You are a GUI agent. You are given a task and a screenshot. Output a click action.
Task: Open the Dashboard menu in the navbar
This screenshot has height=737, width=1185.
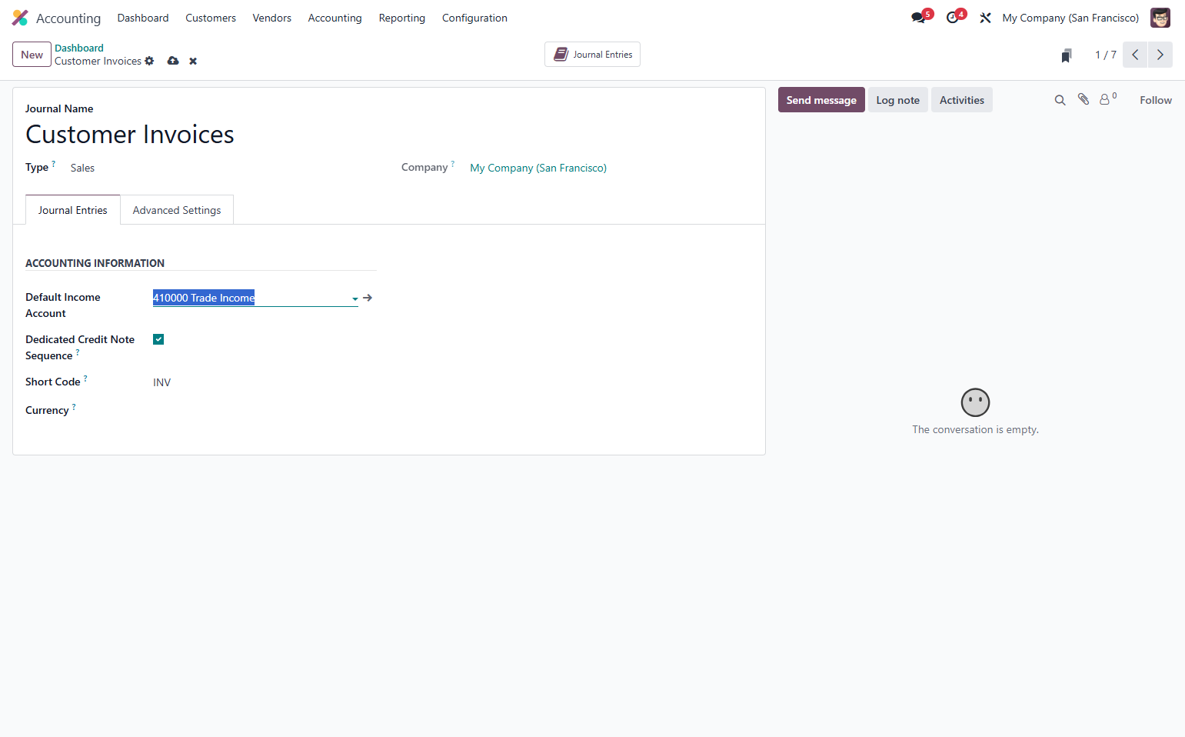pyautogui.click(x=143, y=18)
